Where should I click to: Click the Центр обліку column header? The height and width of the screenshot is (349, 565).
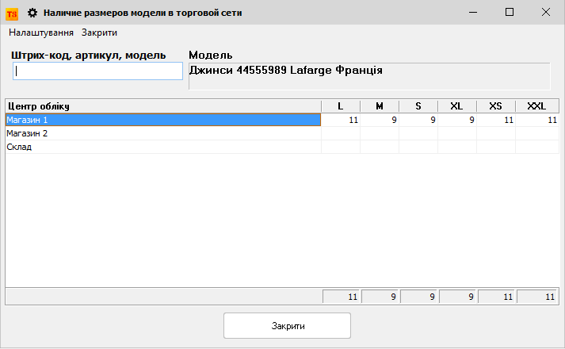pyautogui.click(x=162, y=106)
